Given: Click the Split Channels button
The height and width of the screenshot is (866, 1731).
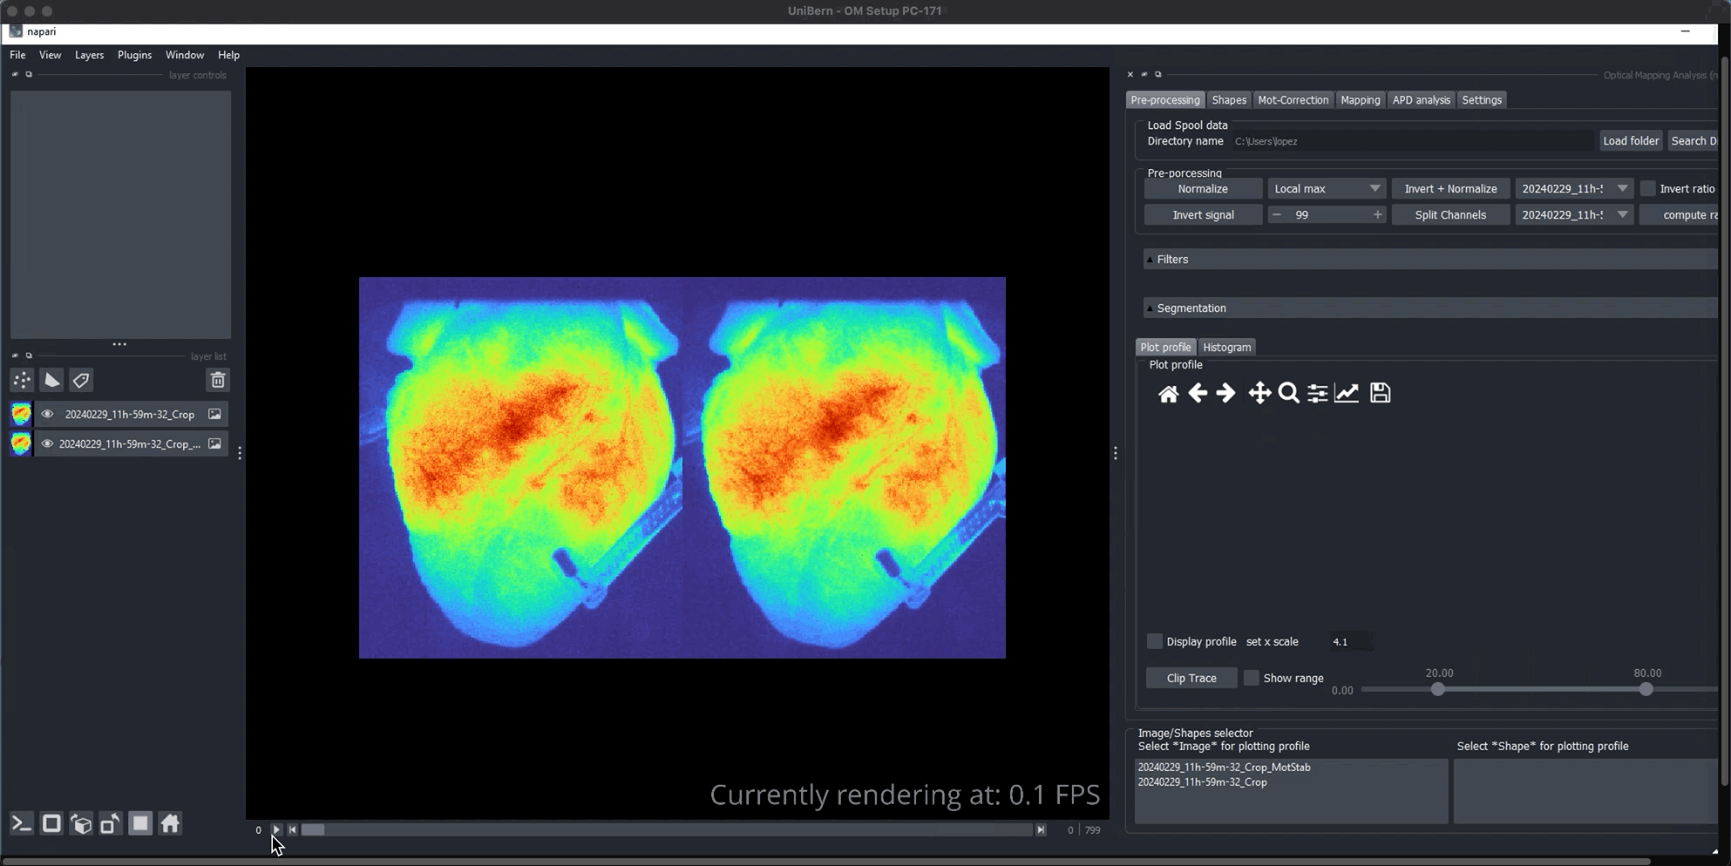Looking at the screenshot, I should click(x=1450, y=215).
